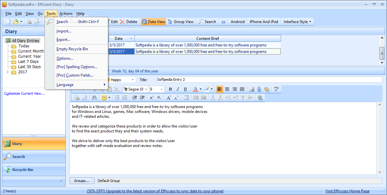Image resolution: width=387 pixels, height=195 pixels.
Task: Toggle the bulleted list
Action: 117,98
